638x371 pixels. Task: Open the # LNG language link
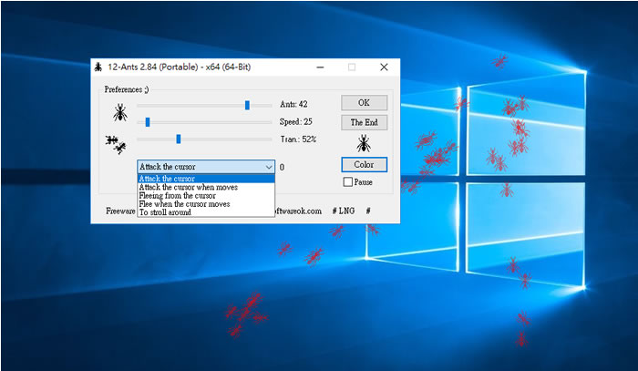coord(344,211)
